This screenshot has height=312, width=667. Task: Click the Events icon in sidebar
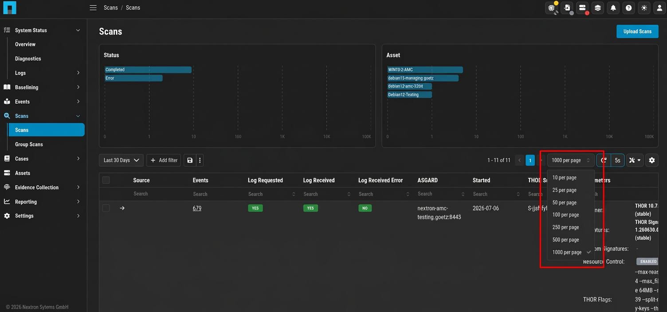(7, 101)
